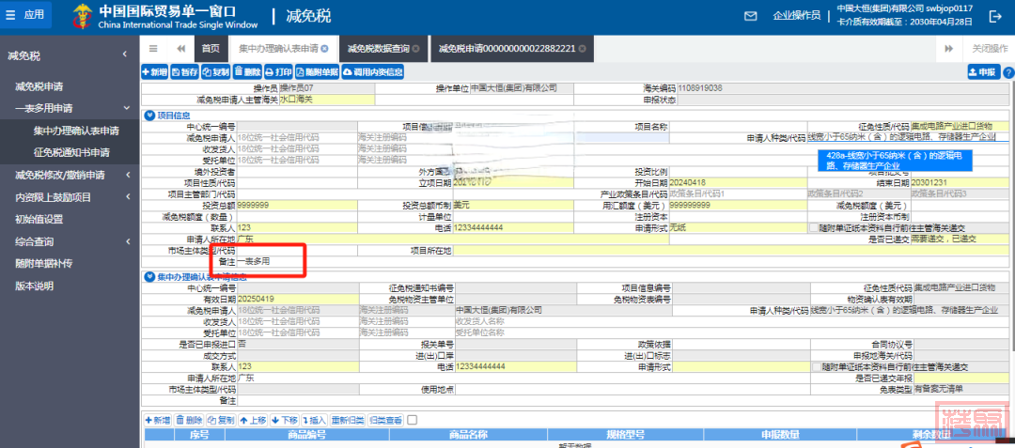This screenshot has width=1015, height=448.
Task: Close the 减免税申请000000000022882221 tab
Action: (x=582, y=49)
